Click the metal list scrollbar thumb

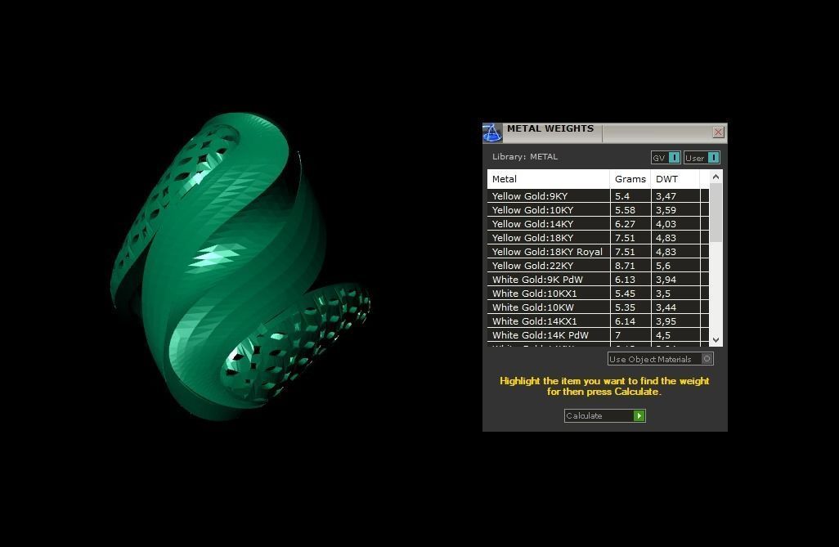[716, 212]
